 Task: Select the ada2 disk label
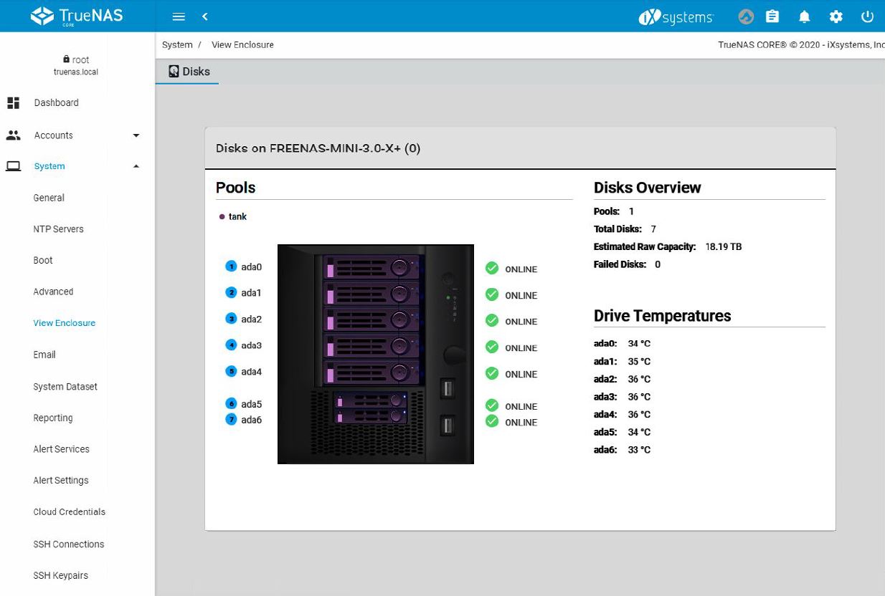tap(252, 319)
